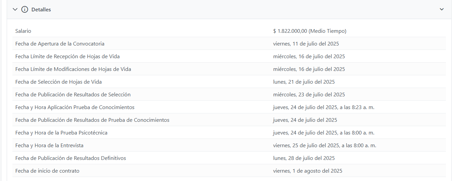The width and height of the screenshot is (457, 181).
Task: Select Fecha de Publicación de Resultados Definitivos row
Action: click(71, 158)
